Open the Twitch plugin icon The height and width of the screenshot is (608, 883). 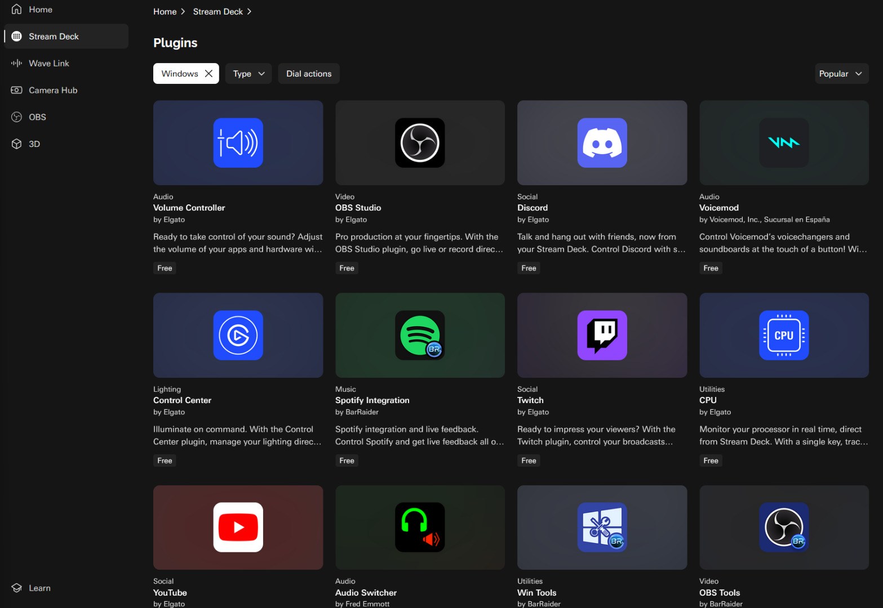[x=602, y=336]
